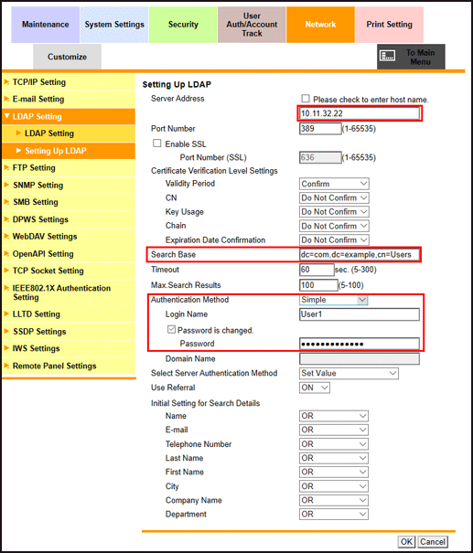The width and height of the screenshot is (473, 553).
Task: Open the Expiration Date Confirmation dropdown
Action: pos(334,239)
